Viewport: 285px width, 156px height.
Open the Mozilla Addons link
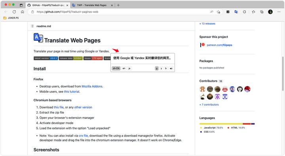pos(92,86)
